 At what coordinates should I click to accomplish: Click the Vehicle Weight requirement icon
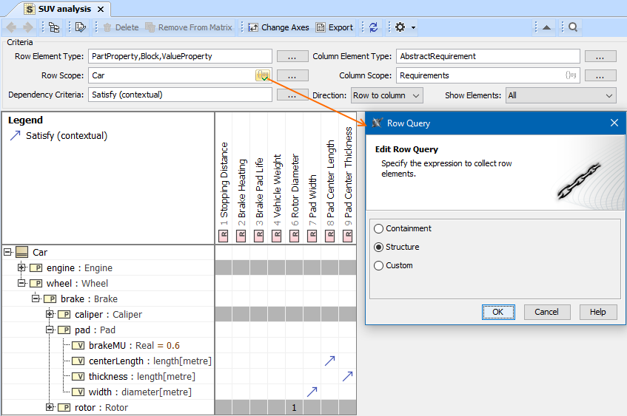276,236
